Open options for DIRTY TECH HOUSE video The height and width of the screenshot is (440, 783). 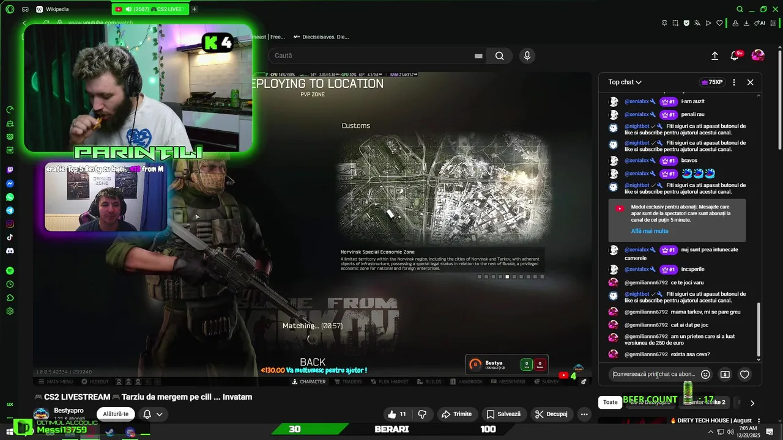tap(759, 420)
